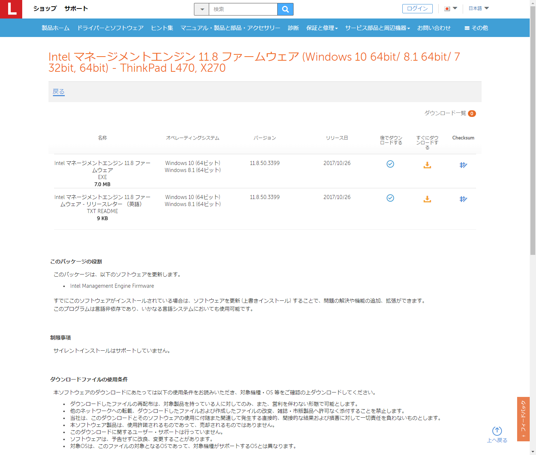Screen dimensions: 536x455
Task: Show checksum for the EXE firmware row
Action: [463, 165]
